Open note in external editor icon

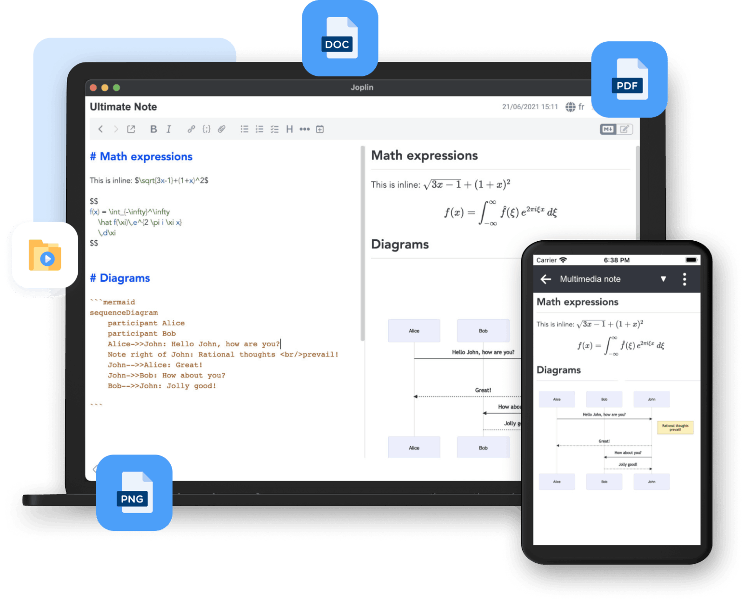click(131, 129)
